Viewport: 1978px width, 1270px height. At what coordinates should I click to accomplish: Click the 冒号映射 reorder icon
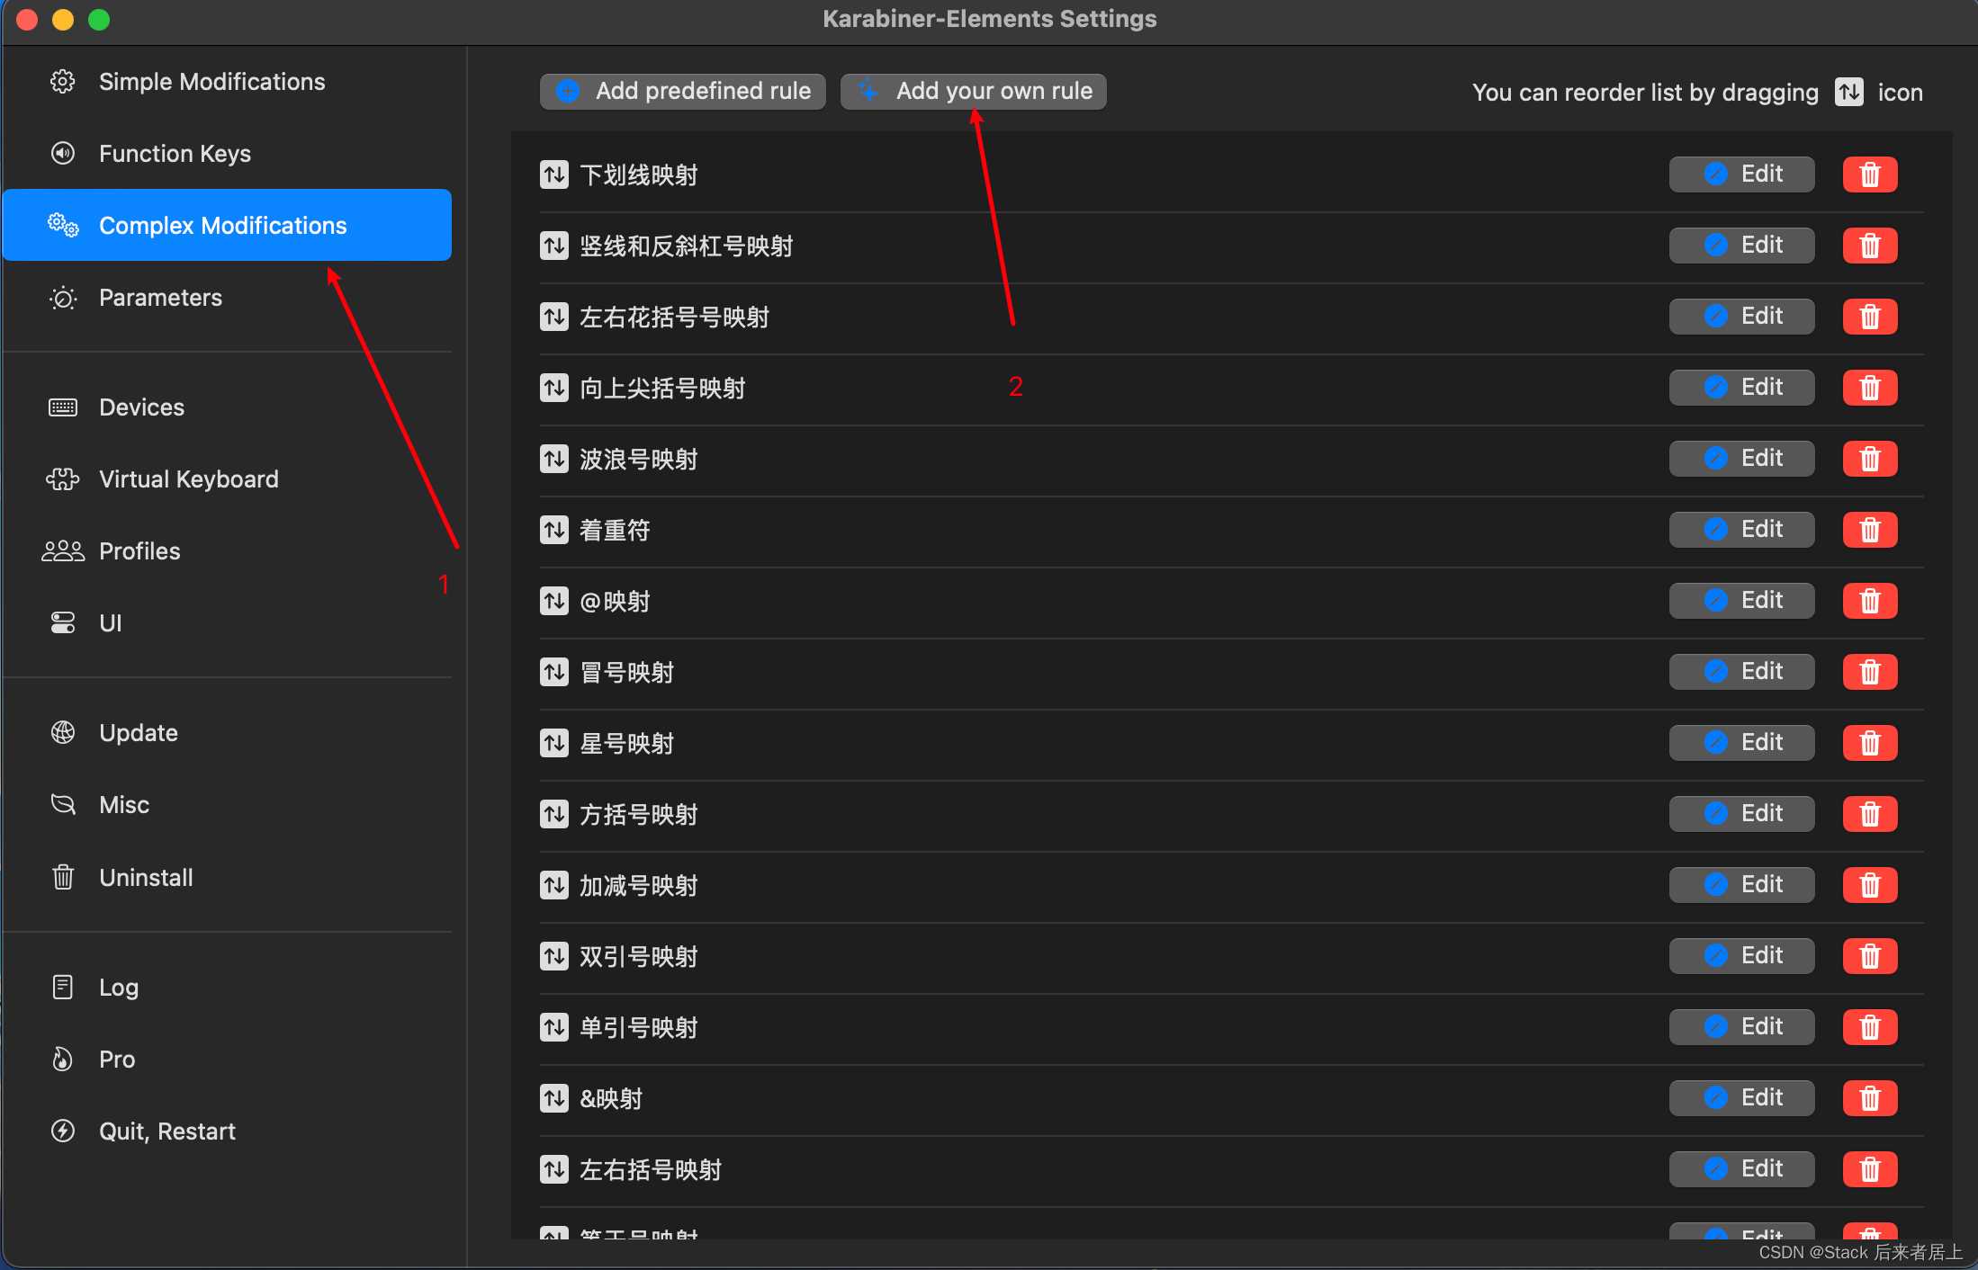point(553,670)
